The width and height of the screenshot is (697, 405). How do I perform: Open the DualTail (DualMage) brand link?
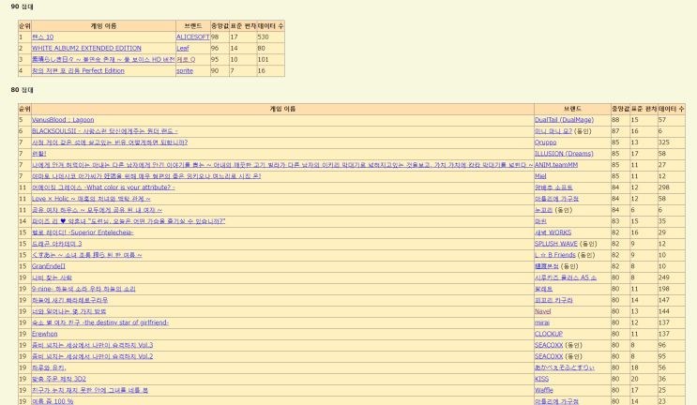coord(564,120)
